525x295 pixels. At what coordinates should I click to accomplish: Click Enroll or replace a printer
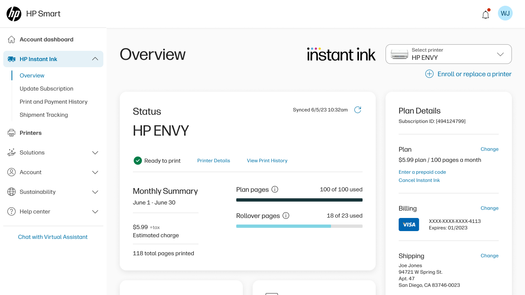475,74
